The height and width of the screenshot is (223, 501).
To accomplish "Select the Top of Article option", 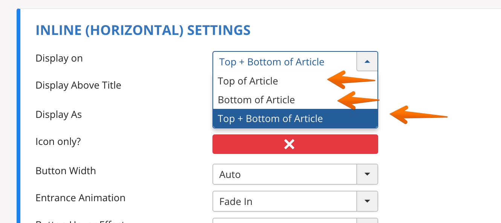I will coord(248,81).
